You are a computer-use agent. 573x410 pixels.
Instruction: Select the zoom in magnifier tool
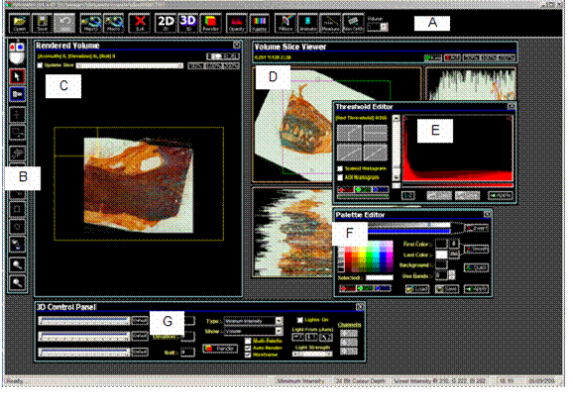pos(17,264)
